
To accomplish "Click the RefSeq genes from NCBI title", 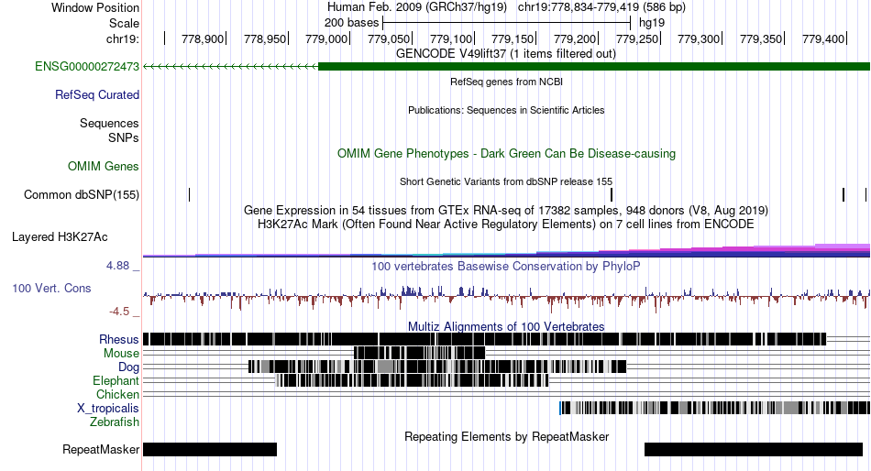I will pyautogui.click(x=506, y=82).
